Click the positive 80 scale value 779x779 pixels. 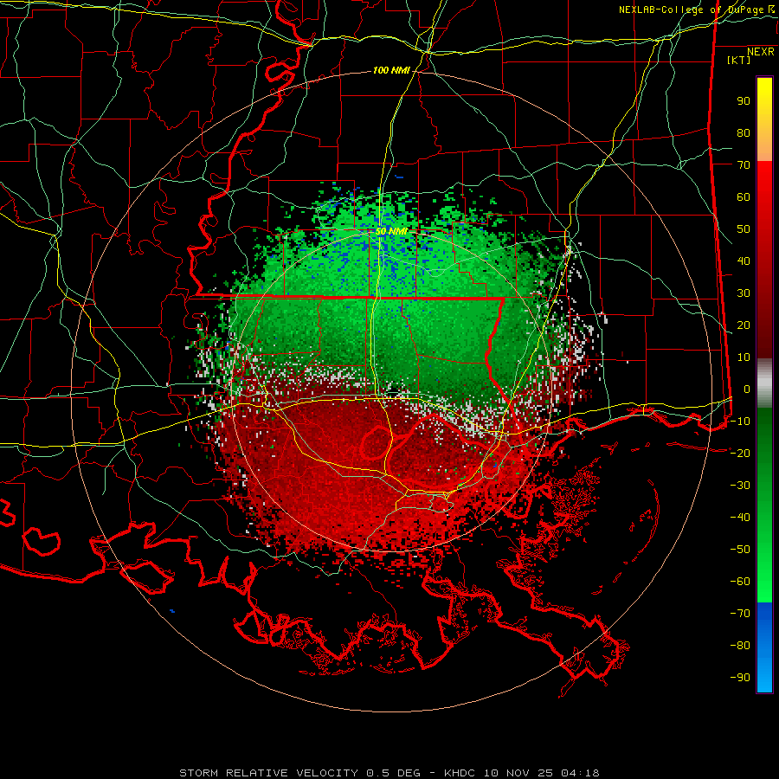[x=744, y=133]
